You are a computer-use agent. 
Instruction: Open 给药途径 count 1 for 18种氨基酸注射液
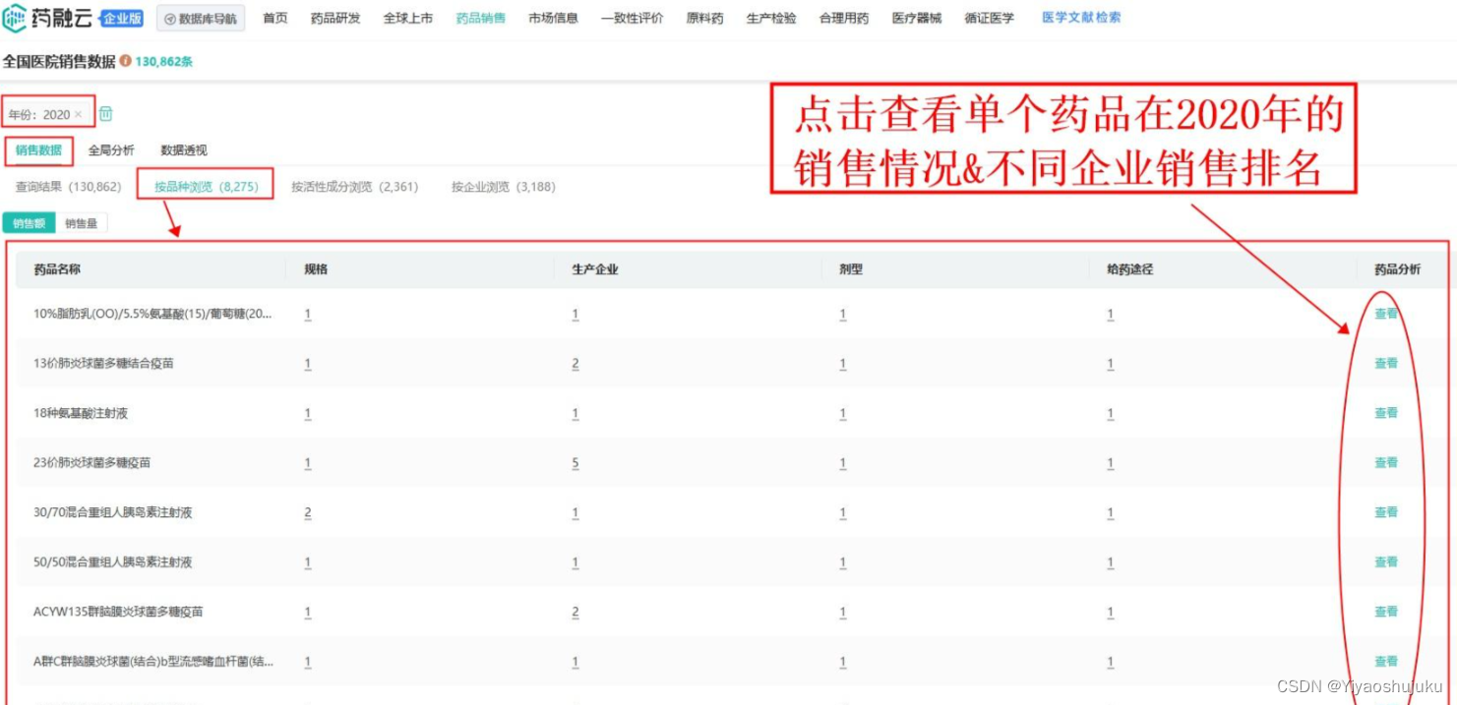[1111, 414]
